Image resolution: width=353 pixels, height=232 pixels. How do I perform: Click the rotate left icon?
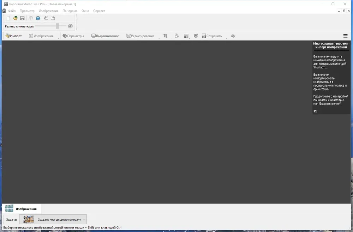(x=46, y=18)
